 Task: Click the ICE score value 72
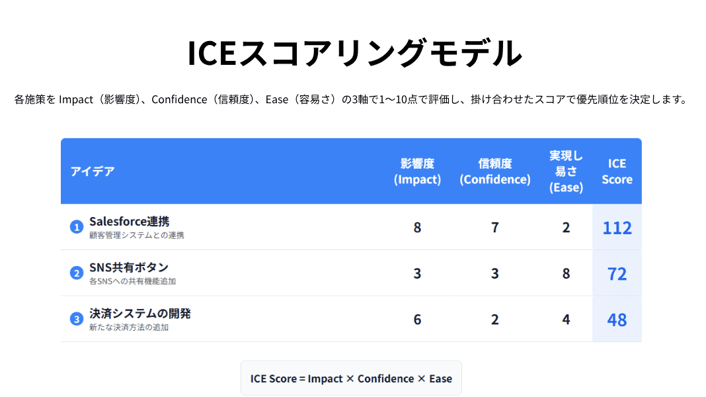[x=617, y=273]
